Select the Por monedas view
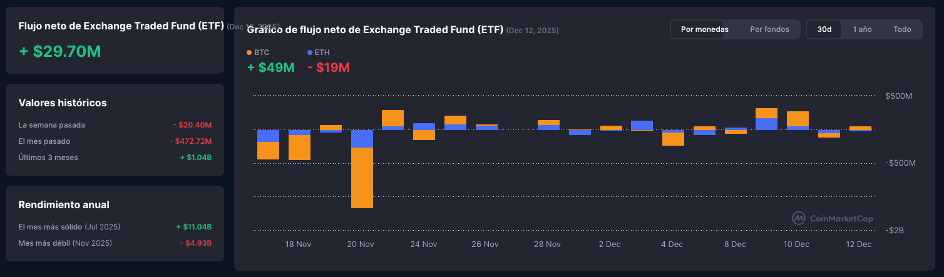944x277 pixels. [x=704, y=29]
